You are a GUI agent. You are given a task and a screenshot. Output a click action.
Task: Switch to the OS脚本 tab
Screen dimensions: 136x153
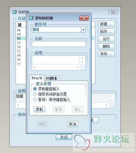point(52,78)
